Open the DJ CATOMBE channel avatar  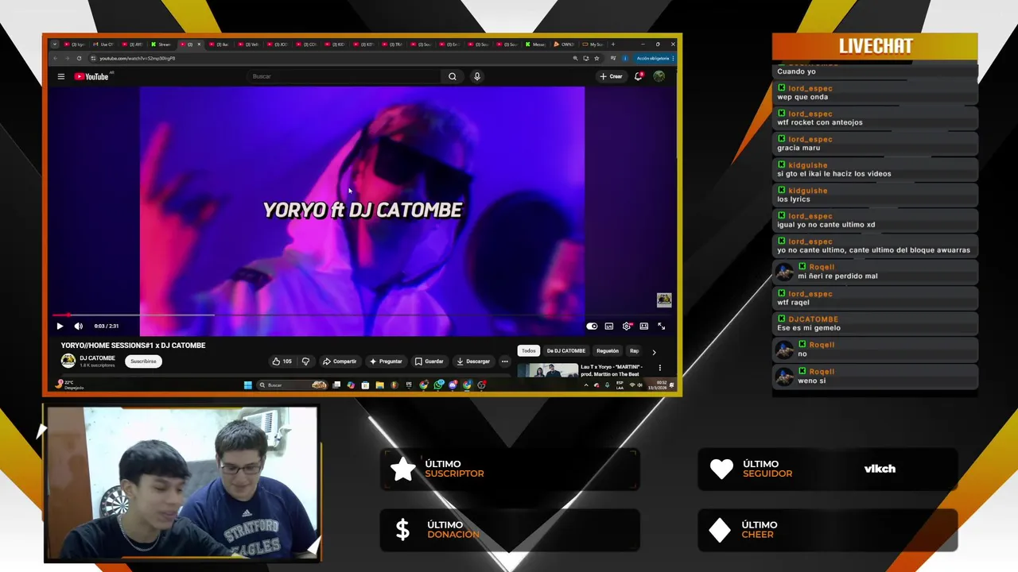click(x=68, y=361)
